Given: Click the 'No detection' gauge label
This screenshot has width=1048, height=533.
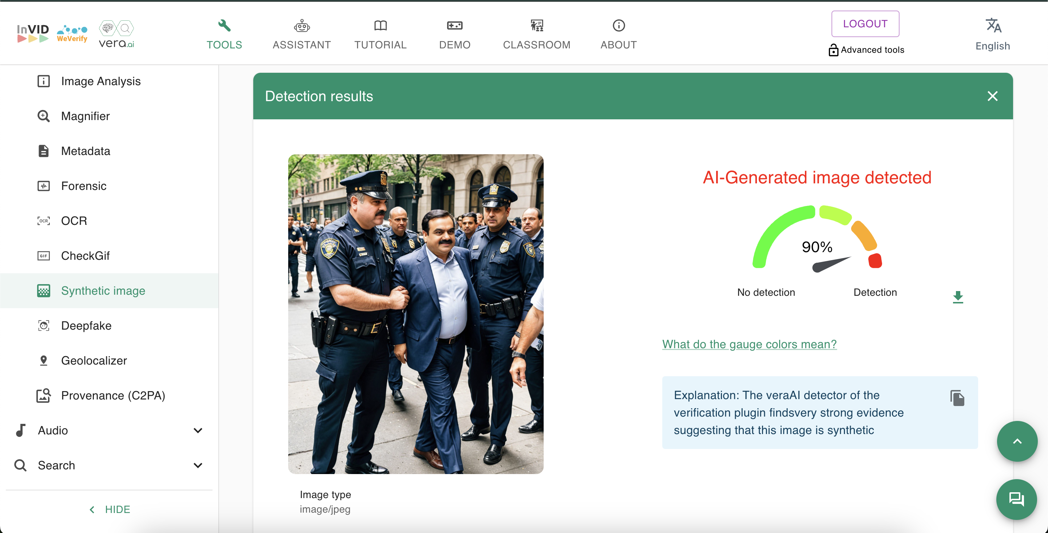Looking at the screenshot, I should 766,292.
